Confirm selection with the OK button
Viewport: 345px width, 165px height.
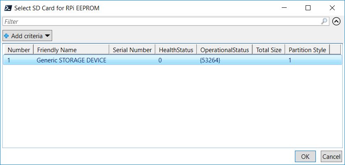coord(305,156)
